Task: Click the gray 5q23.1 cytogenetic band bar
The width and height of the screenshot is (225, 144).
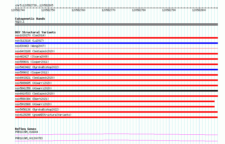Action: click(x=116, y=24)
